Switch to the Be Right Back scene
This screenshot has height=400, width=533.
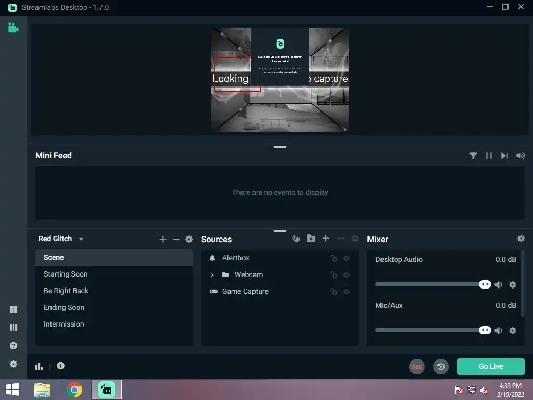point(114,291)
